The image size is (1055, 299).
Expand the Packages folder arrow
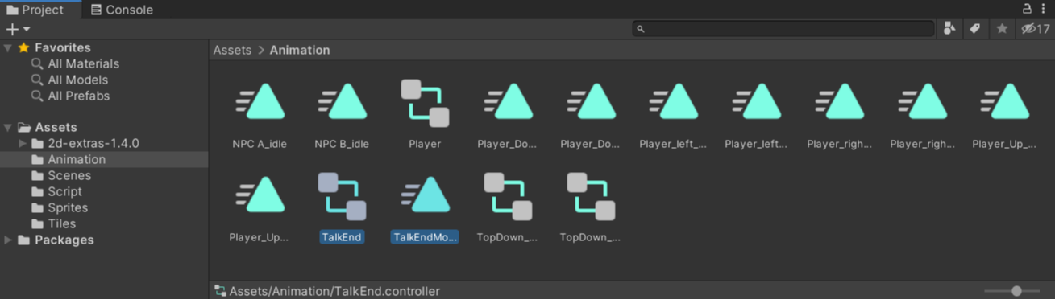(x=8, y=240)
